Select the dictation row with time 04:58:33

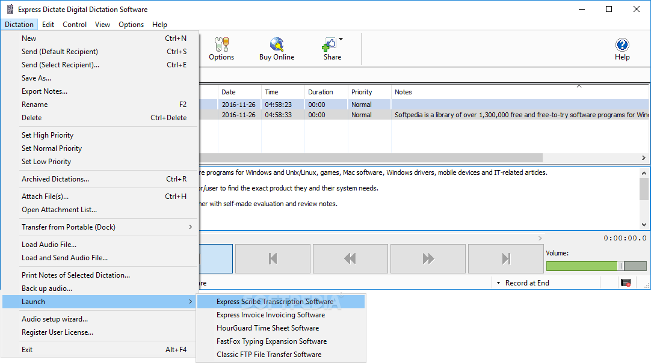pyautogui.click(x=424, y=115)
